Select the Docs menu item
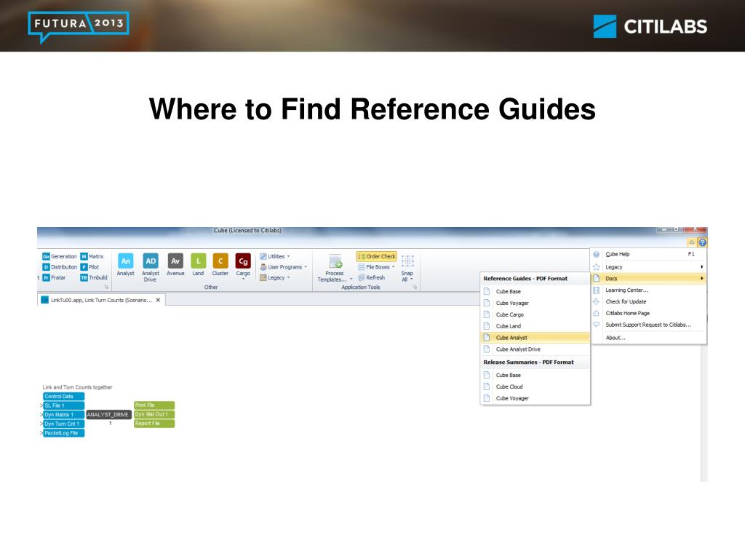 (x=648, y=279)
